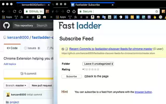Open the Google Translate bookmark
Screen dimensions: 166x104
(104, 17)
